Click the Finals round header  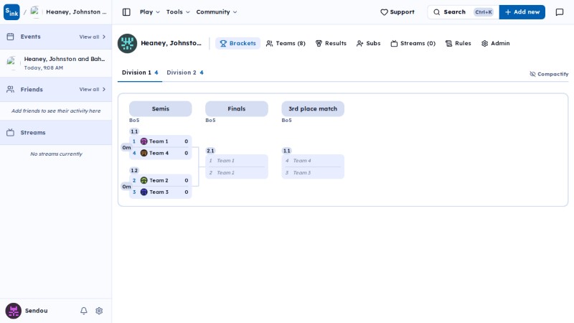tap(237, 109)
